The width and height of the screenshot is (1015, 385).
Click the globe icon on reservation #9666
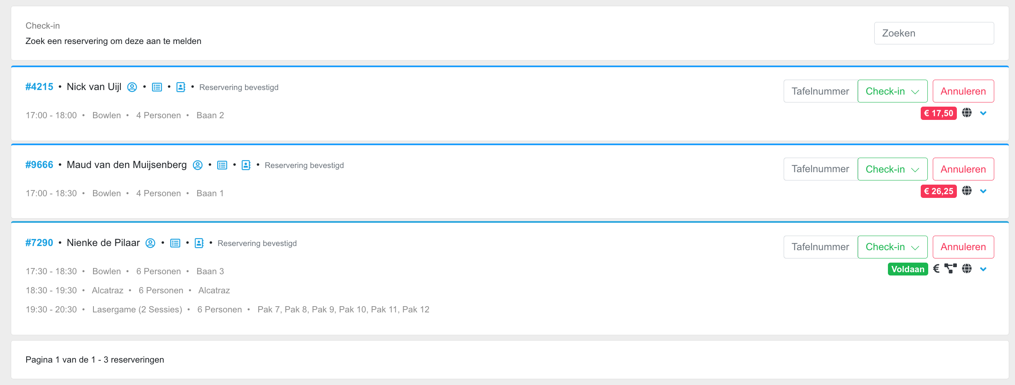tap(967, 191)
